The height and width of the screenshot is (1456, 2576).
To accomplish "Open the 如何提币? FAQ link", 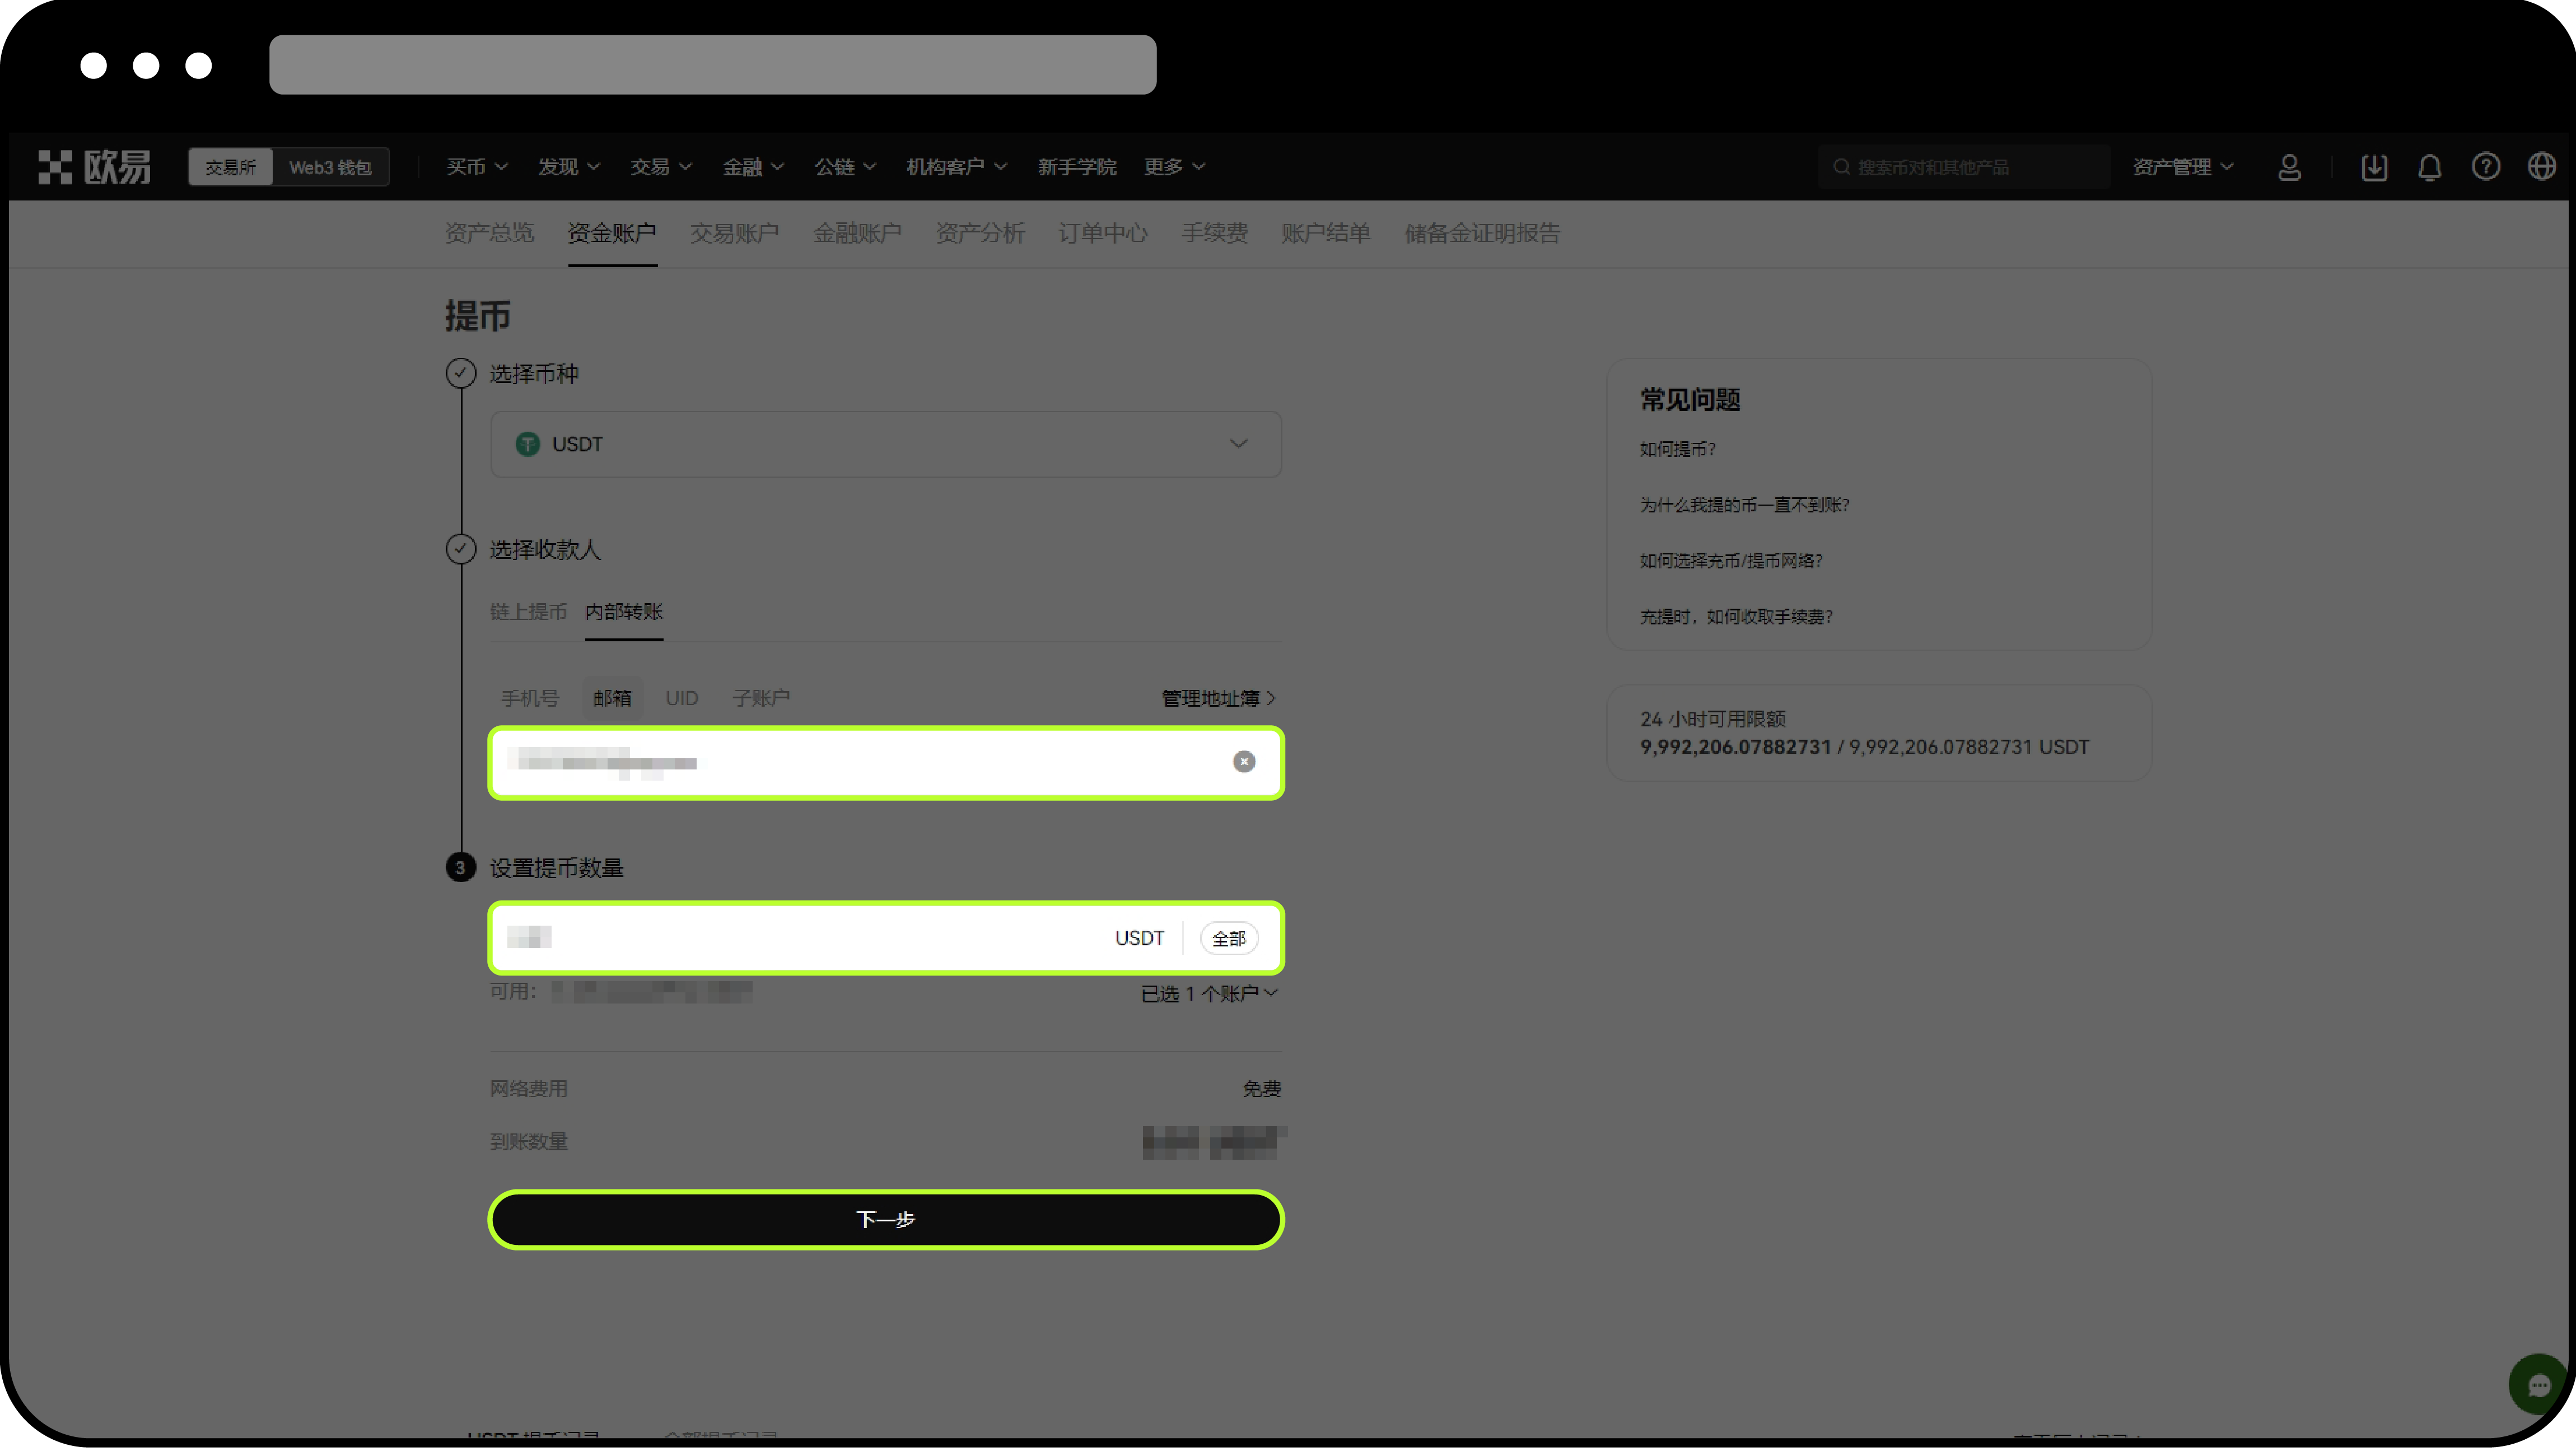I will [1677, 450].
